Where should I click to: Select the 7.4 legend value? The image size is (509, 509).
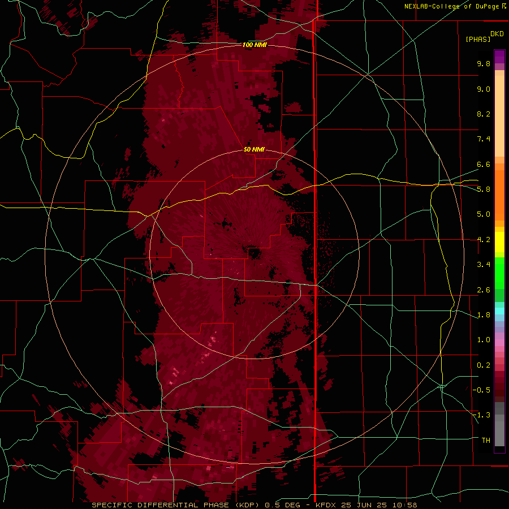(x=484, y=139)
